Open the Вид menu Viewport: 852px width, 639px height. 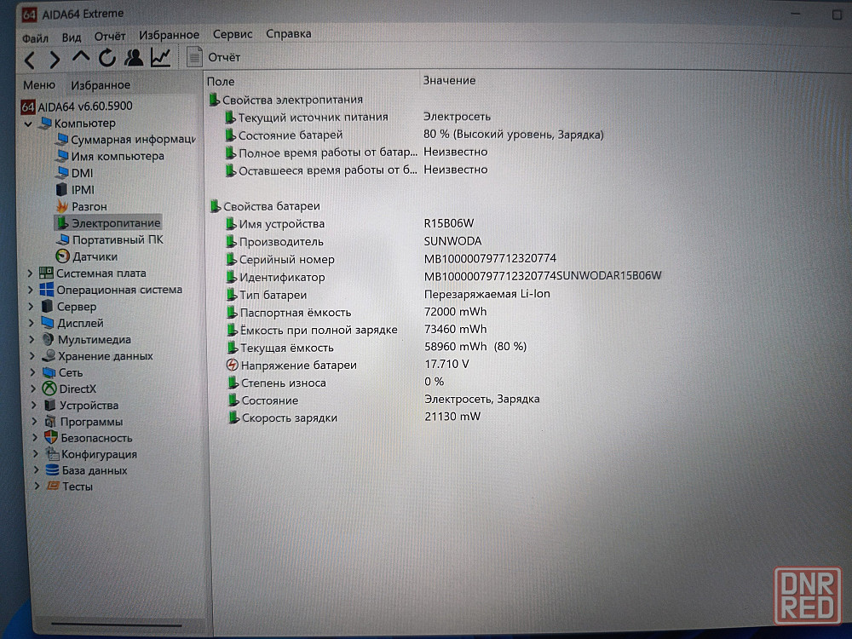[72, 37]
